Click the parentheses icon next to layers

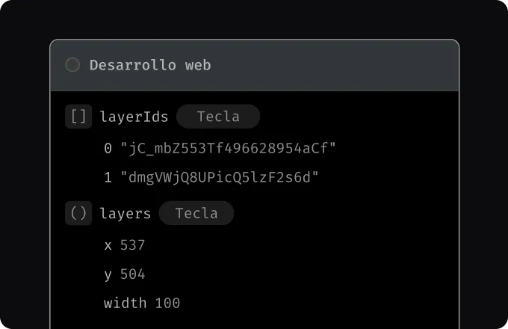78,213
